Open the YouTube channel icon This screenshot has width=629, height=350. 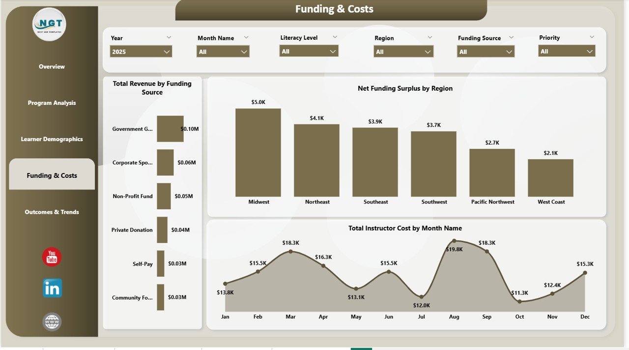(51, 256)
